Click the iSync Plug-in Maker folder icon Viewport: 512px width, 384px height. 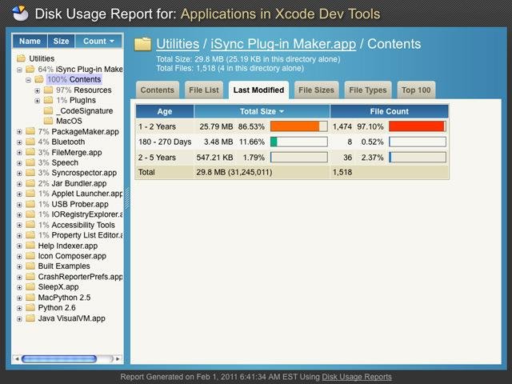point(30,69)
